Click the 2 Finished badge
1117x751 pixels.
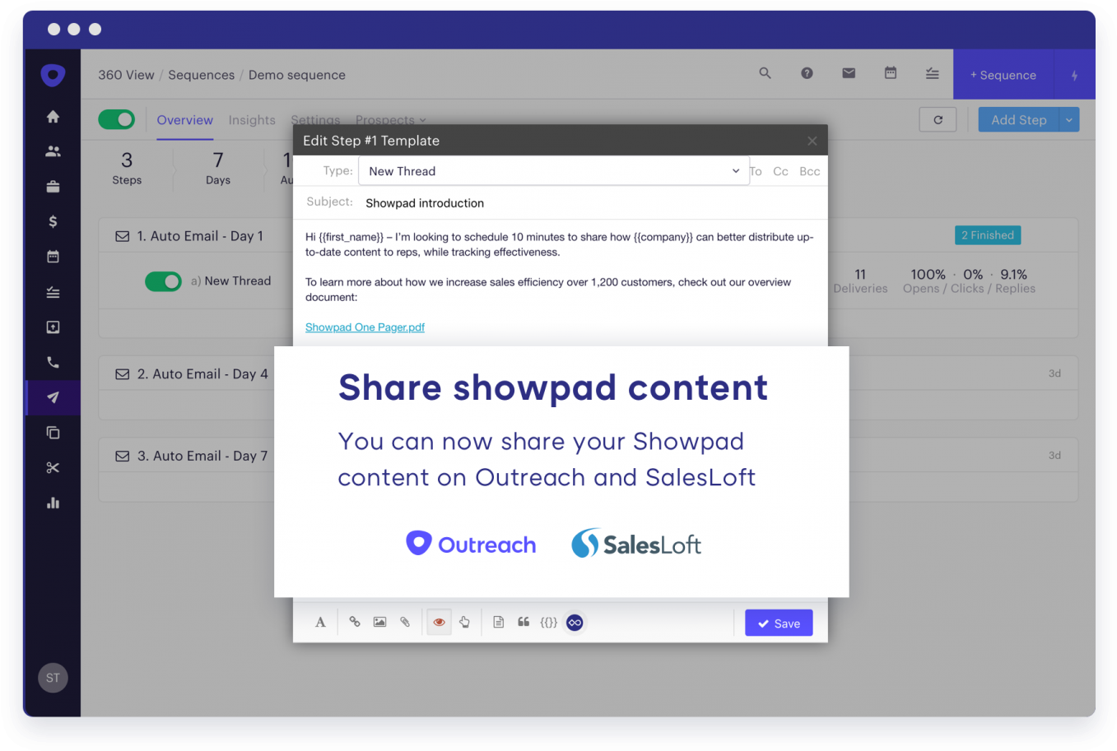click(988, 235)
